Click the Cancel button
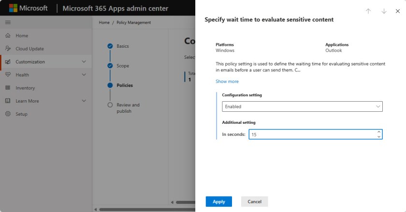Viewport: 406px width, 212px height. click(x=255, y=201)
